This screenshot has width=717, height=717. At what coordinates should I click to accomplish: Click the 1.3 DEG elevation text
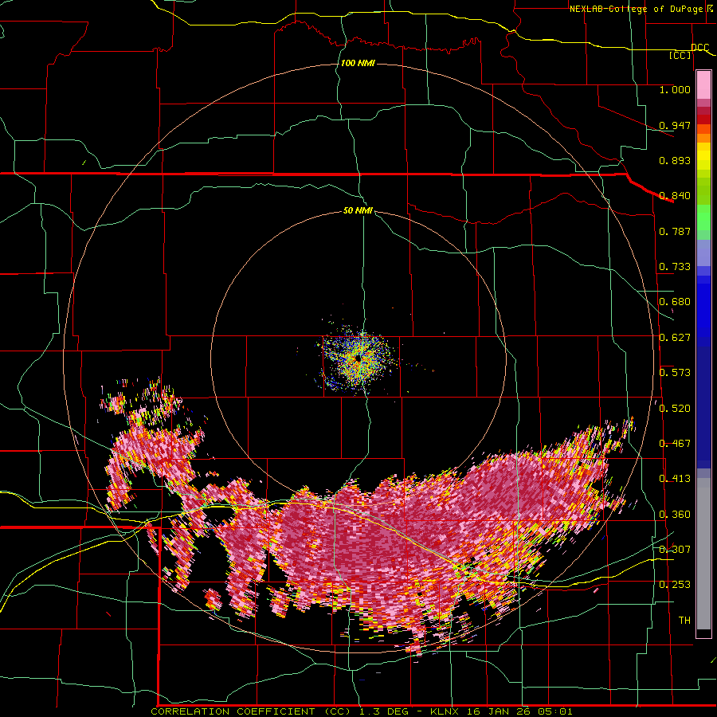point(385,712)
